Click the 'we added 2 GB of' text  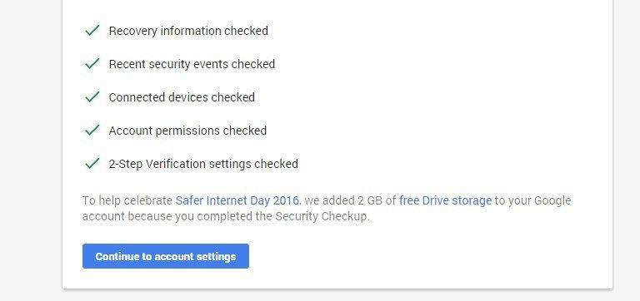(x=350, y=200)
